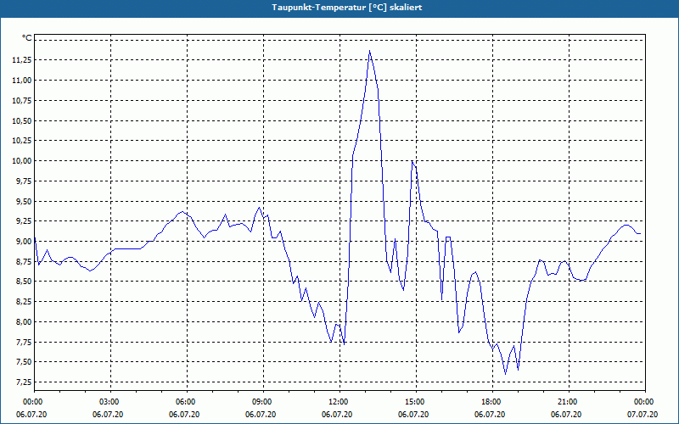Image resolution: width=679 pixels, height=424 pixels.
Task: Click the 8,25 y-axis value
Action: click(x=24, y=302)
